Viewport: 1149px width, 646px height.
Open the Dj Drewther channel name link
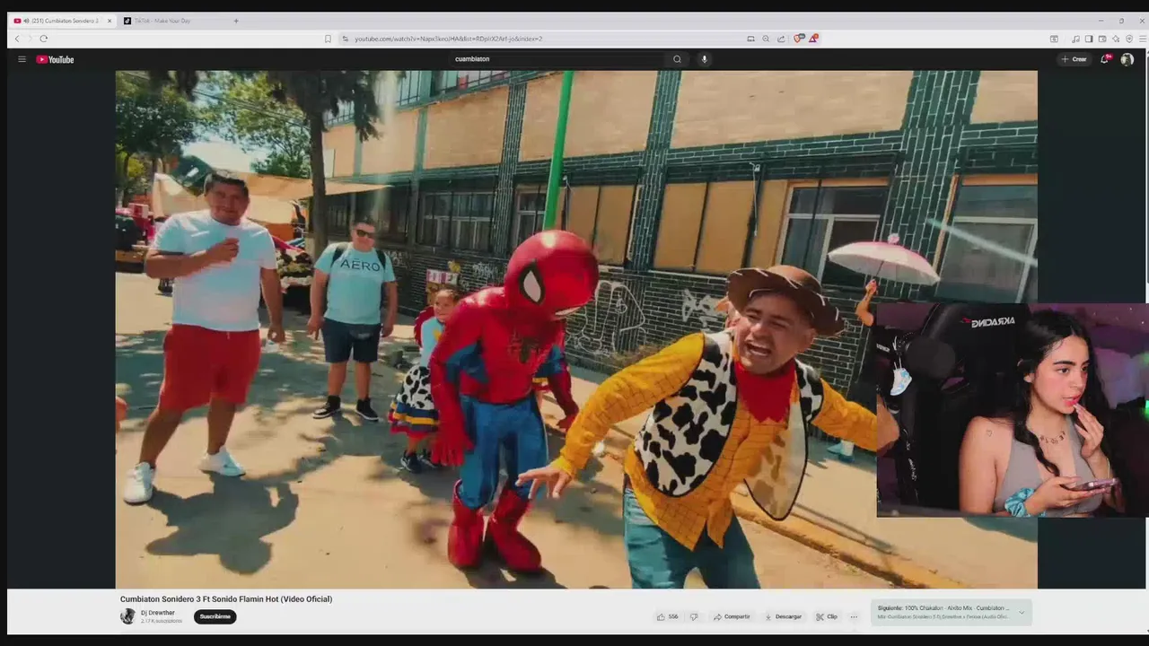click(158, 613)
